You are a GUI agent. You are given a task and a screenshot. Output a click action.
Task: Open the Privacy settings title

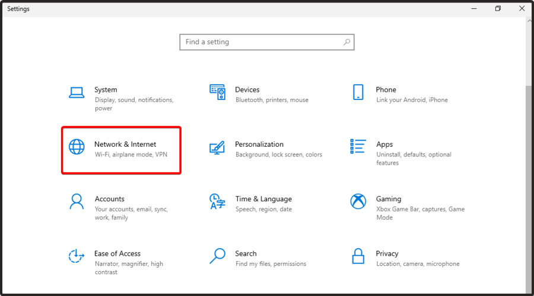pos(387,254)
